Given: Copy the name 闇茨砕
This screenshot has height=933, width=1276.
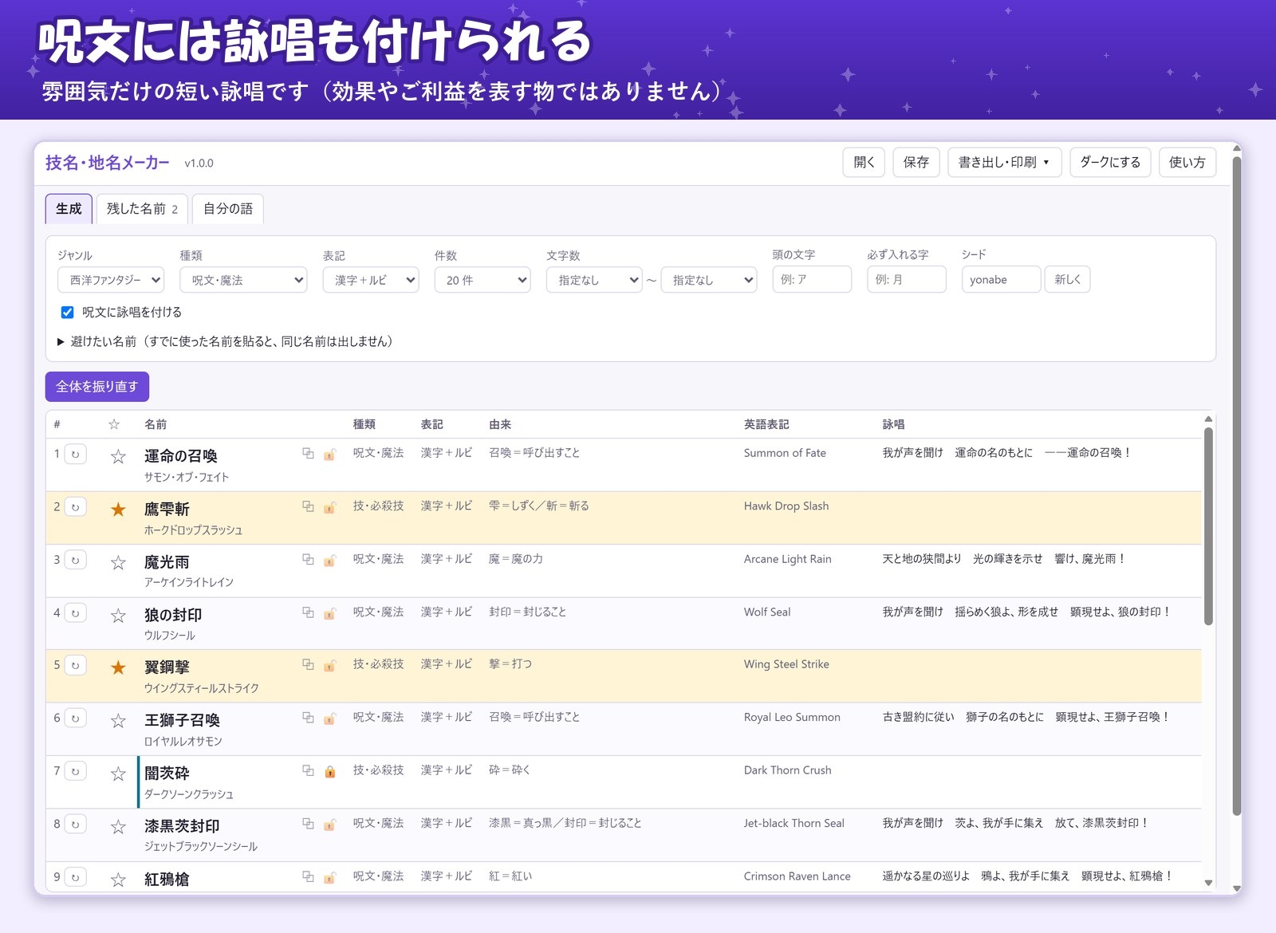Looking at the screenshot, I should pyautogui.click(x=308, y=771).
